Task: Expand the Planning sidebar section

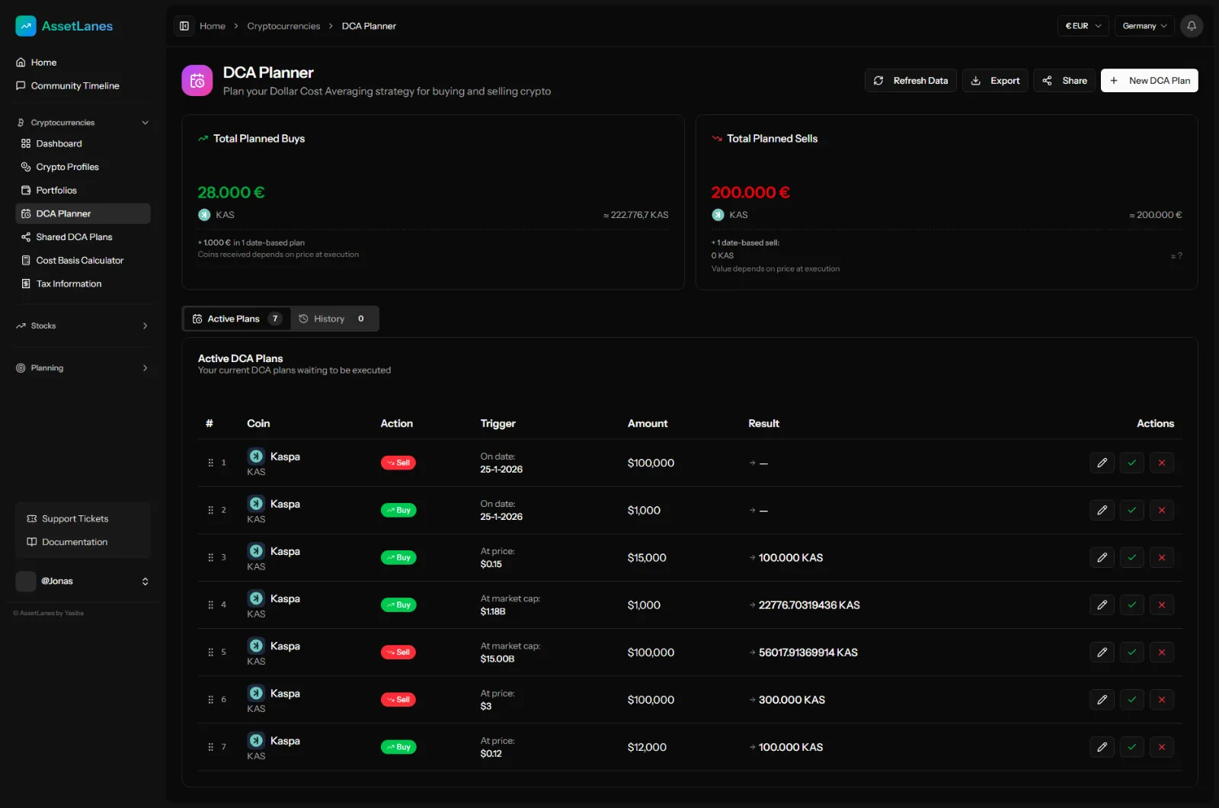Action: [x=83, y=368]
